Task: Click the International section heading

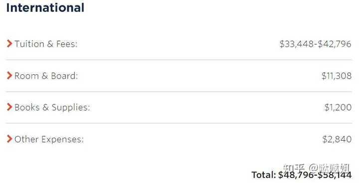Action: pyautogui.click(x=45, y=7)
